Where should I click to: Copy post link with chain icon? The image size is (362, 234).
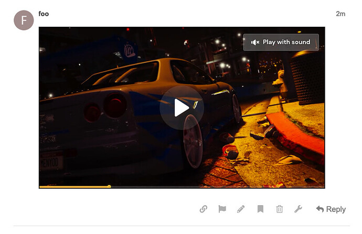coord(204,209)
